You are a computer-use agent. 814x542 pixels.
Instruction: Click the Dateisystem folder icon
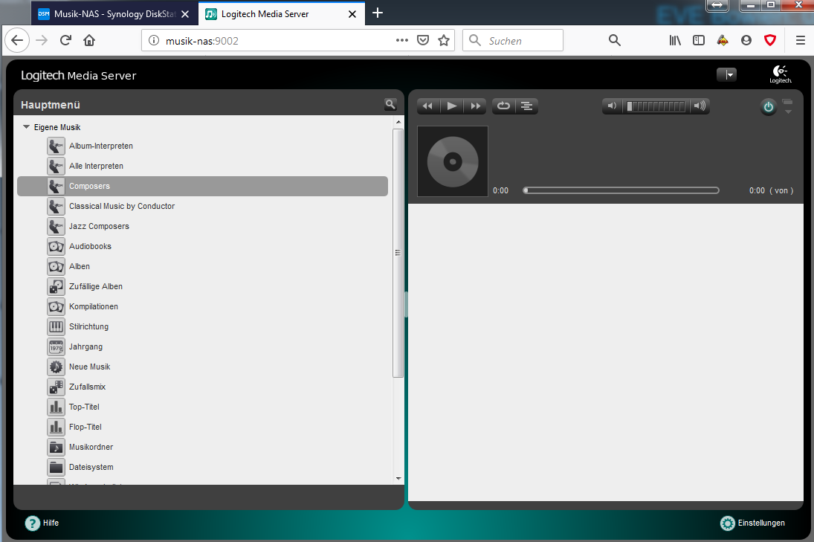click(56, 467)
